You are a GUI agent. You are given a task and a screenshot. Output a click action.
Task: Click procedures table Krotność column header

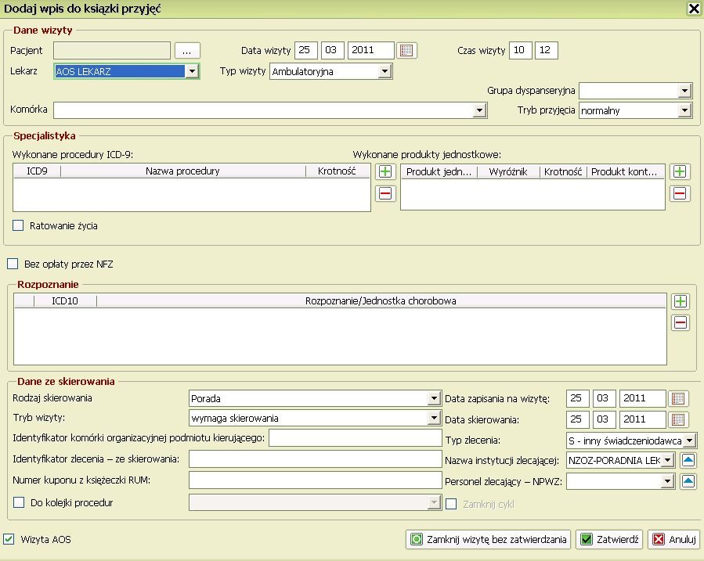click(x=338, y=171)
